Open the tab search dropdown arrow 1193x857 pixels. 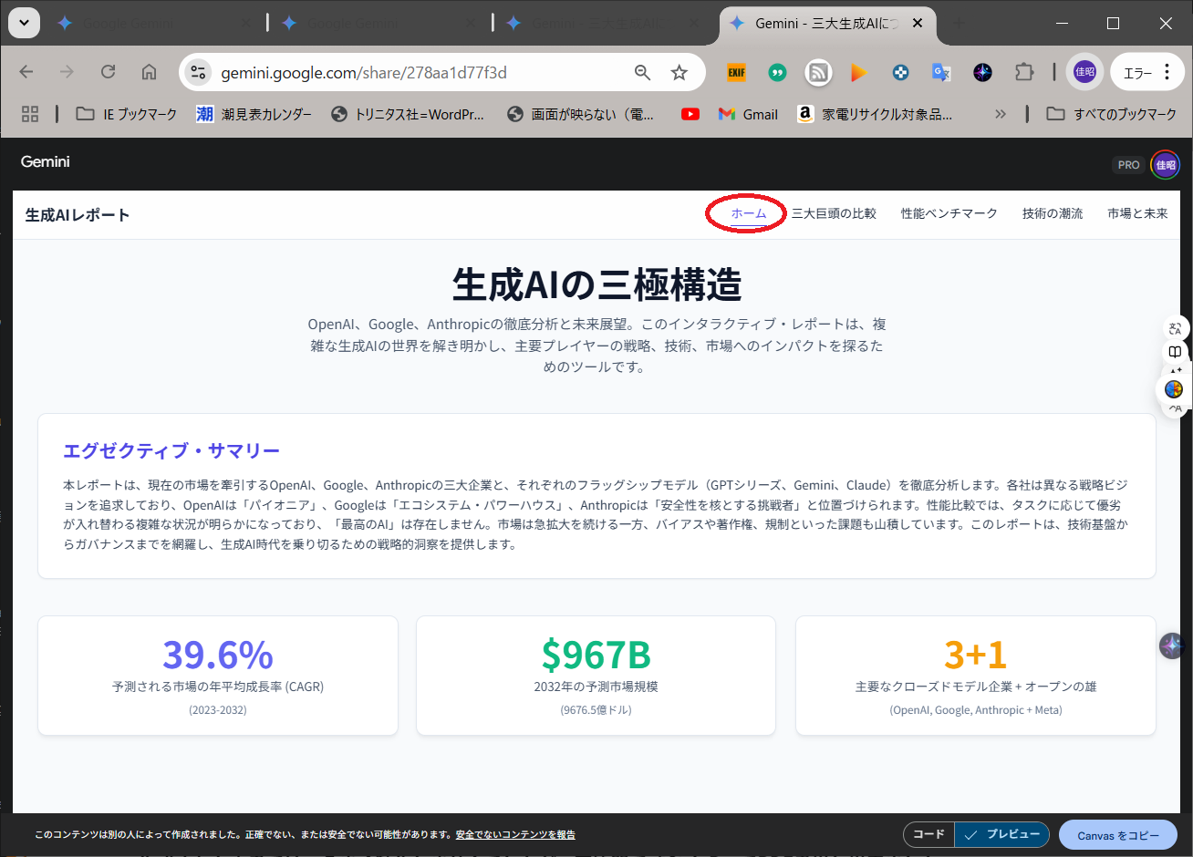coord(24,24)
